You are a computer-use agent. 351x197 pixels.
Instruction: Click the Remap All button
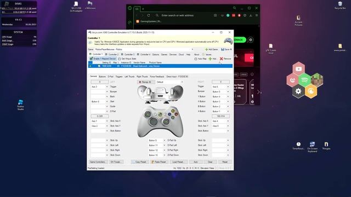[x=146, y=82]
